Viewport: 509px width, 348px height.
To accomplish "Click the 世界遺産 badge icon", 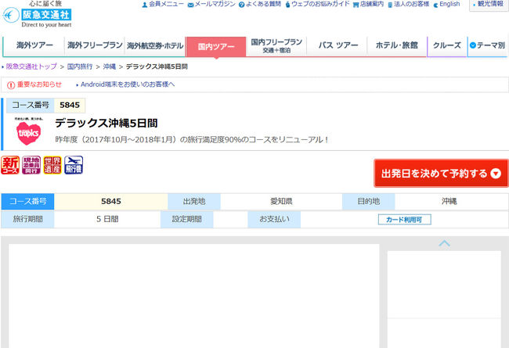I will tap(52, 165).
